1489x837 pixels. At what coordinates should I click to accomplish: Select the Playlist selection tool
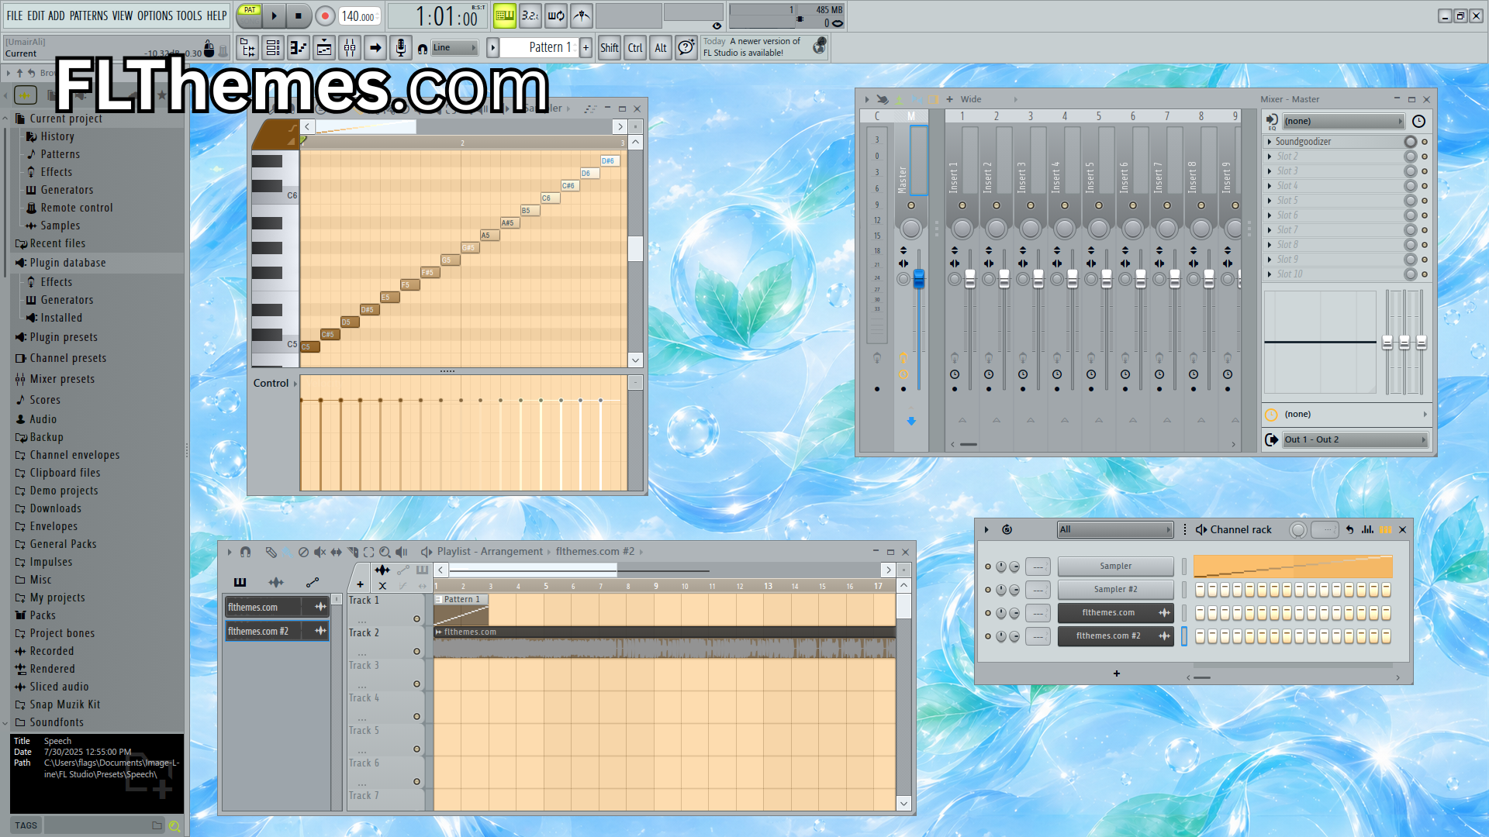[x=369, y=552]
